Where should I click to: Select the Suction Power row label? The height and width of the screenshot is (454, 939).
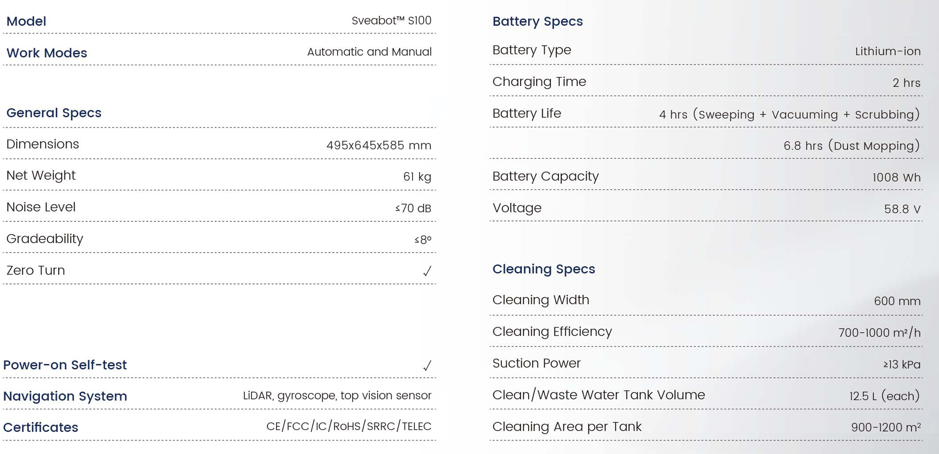tap(536, 363)
